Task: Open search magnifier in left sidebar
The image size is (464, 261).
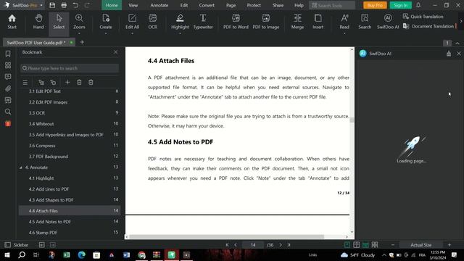Action: pos(8,112)
